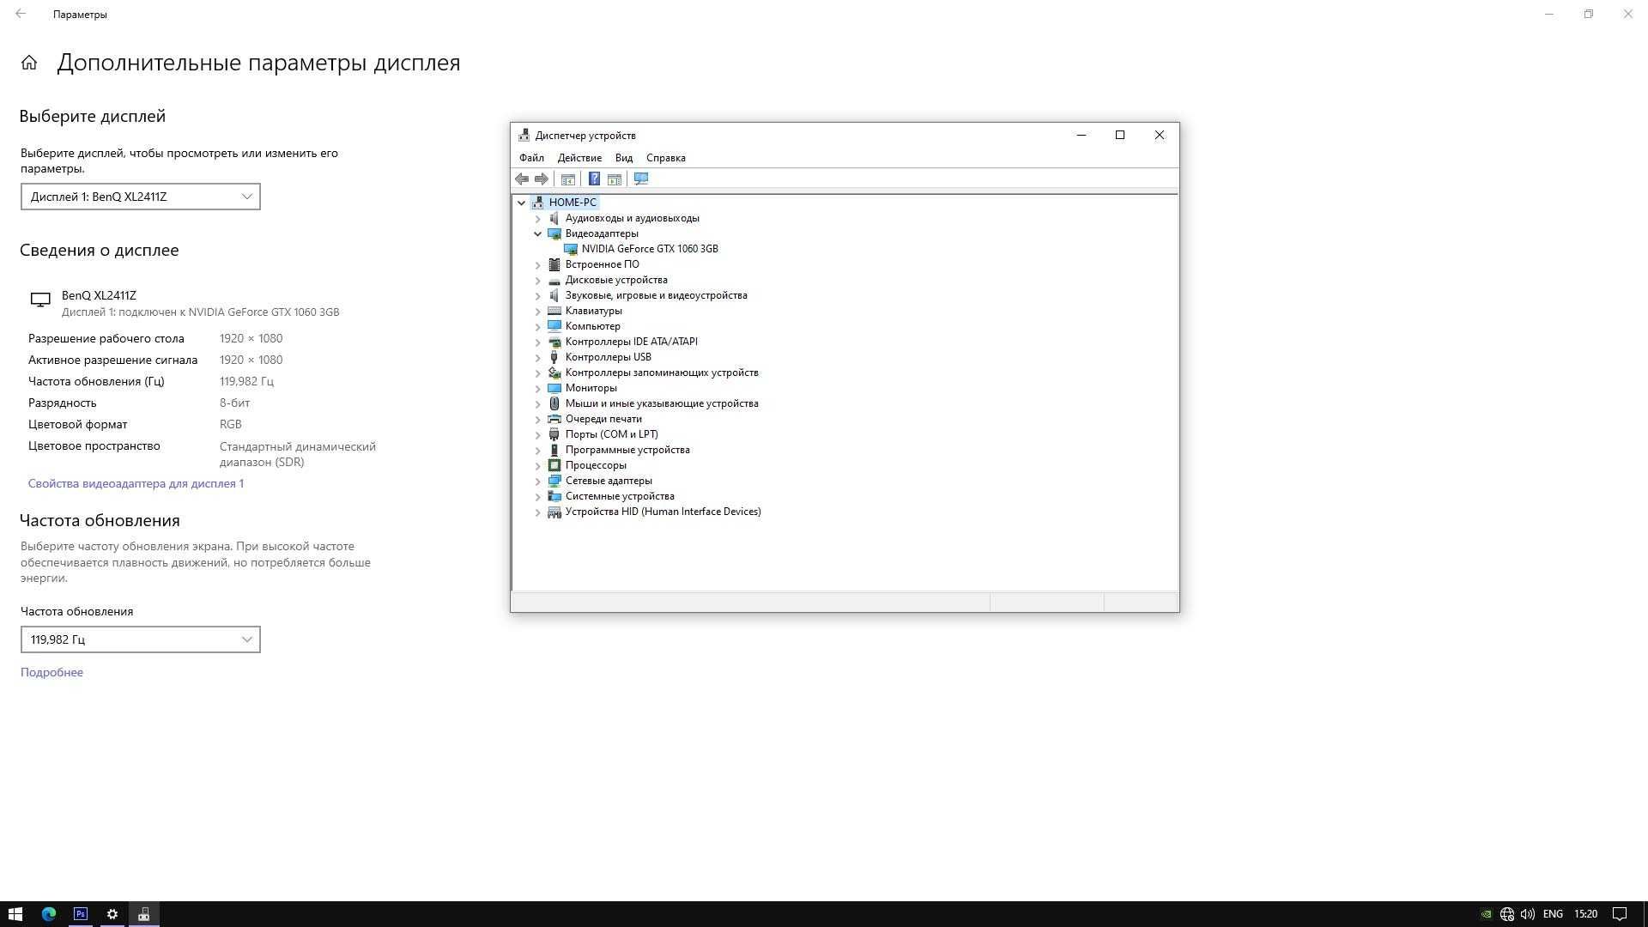1648x927 pixels.
Task: Open the notification center icon
Action: (1620, 914)
